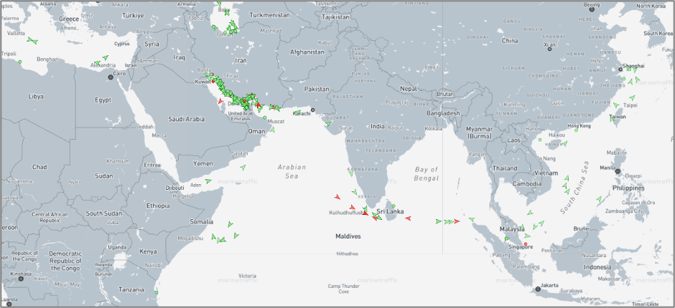675x308 pixels.
Task: Click the Beijing city marker dot
Action: pyautogui.click(x=592, y=9)
